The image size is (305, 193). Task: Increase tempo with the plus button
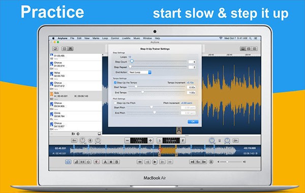pos(150,141)
